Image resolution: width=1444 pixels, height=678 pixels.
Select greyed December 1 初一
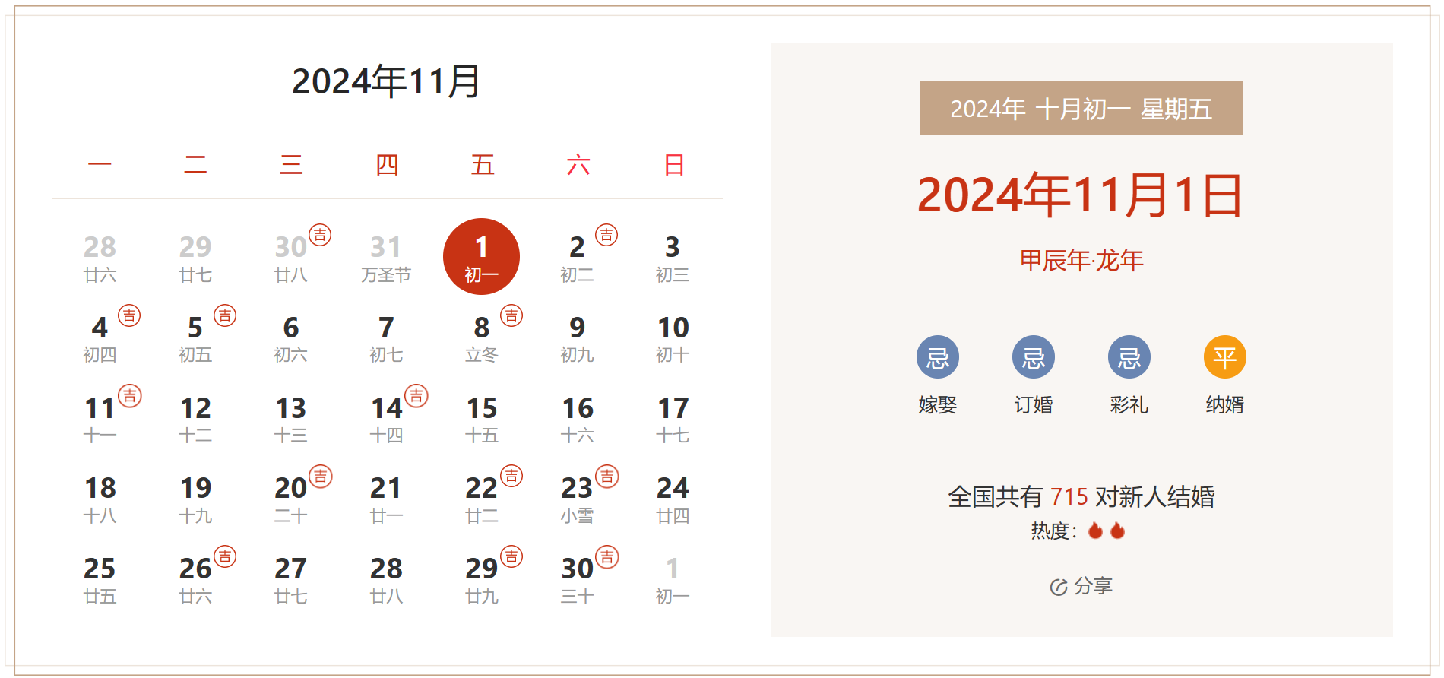coord(673,581)
